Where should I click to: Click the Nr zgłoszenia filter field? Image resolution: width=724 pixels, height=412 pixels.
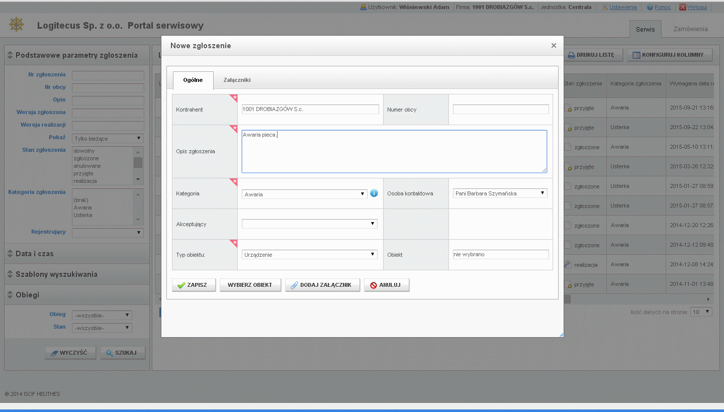108,75
